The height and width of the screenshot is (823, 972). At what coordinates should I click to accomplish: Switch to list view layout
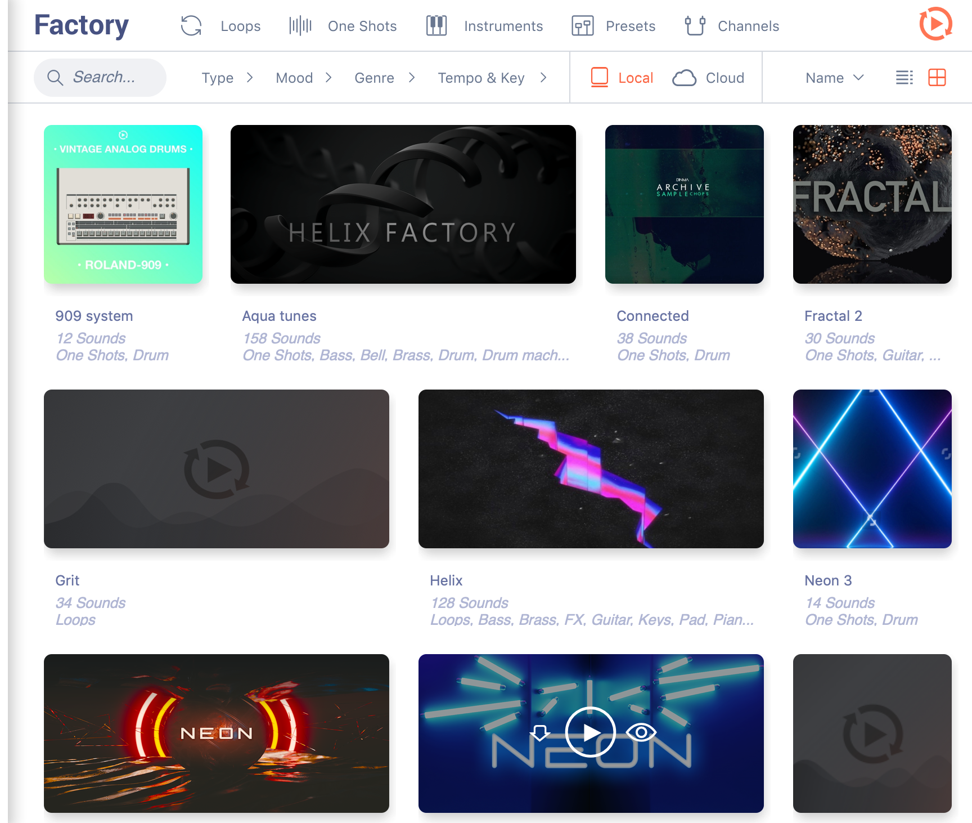click(x=904, y=78)
